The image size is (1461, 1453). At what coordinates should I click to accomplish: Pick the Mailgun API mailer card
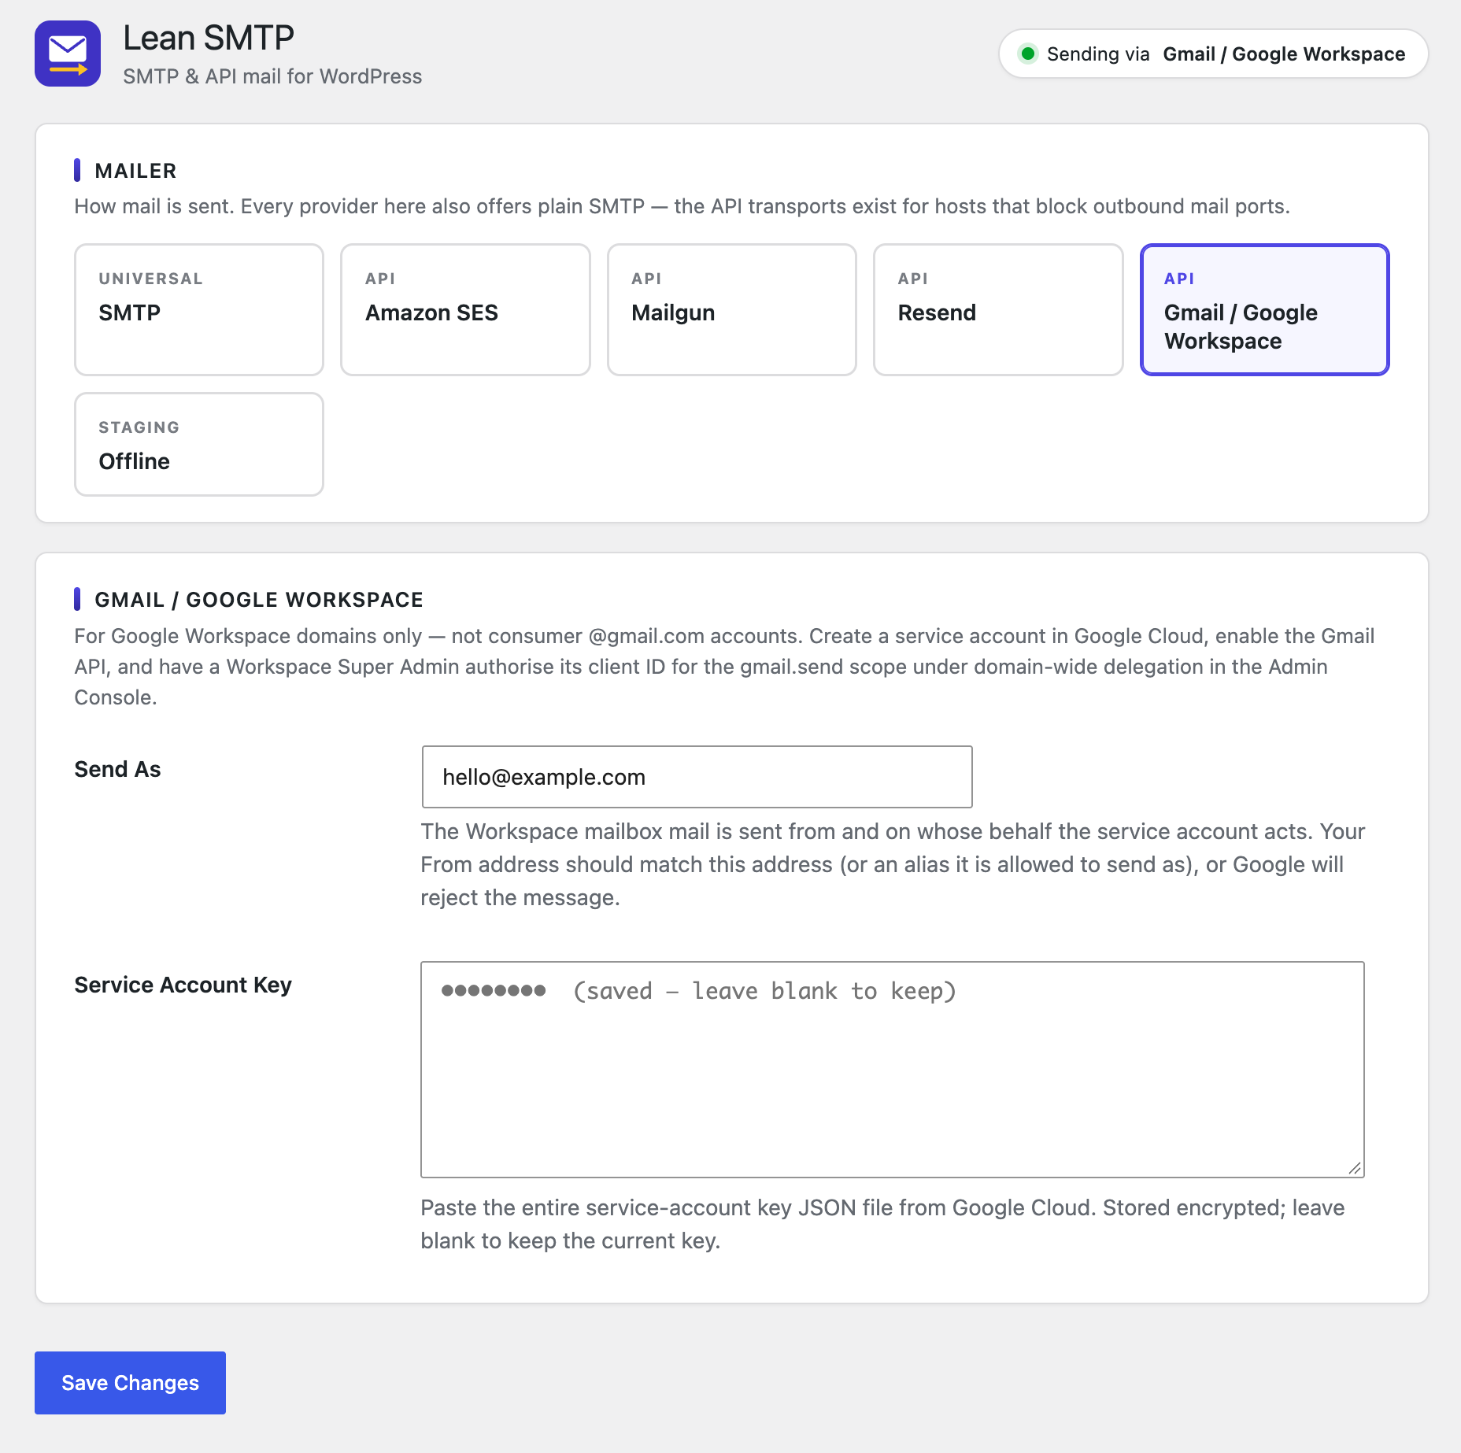(732, 309)
